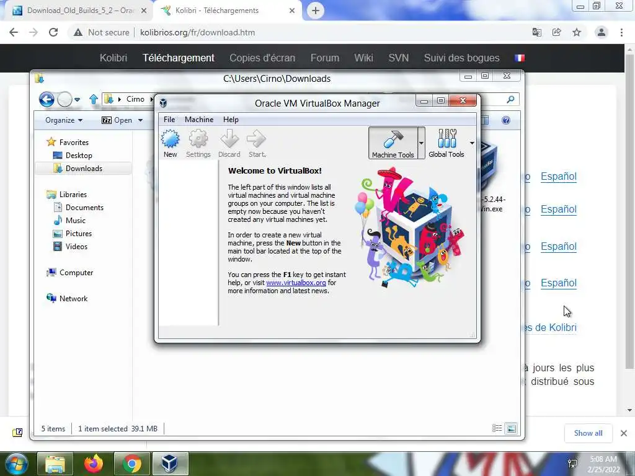
Task: Click the VirtualBox title bar cube icon
Action: (x=163, y=103)
